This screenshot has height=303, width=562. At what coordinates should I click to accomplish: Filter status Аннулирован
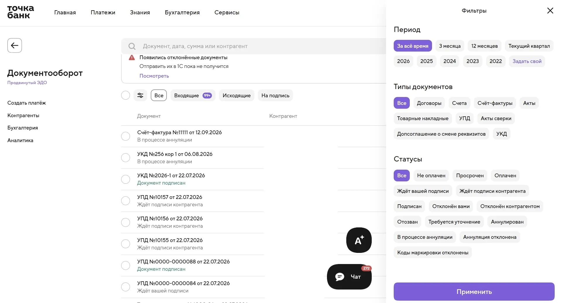[x=507, y=222]
